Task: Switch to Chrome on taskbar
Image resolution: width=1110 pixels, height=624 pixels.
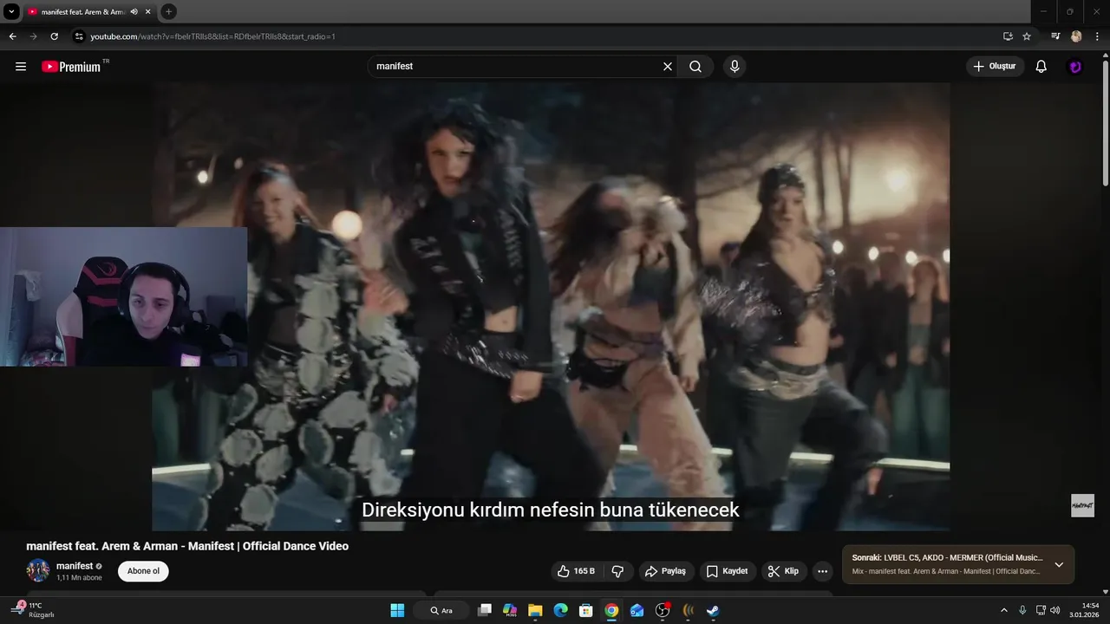Action: [611, 610]
